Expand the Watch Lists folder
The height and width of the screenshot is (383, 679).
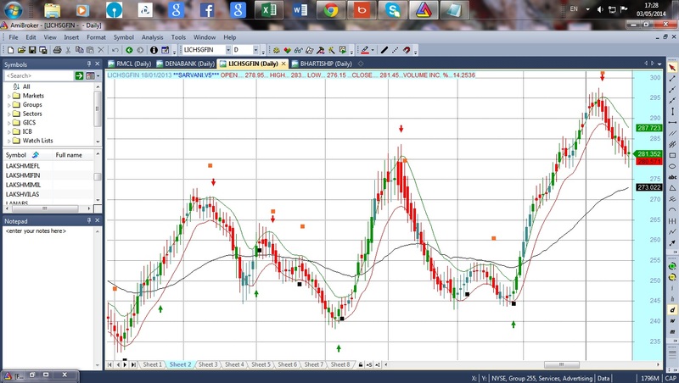point(9,141)
